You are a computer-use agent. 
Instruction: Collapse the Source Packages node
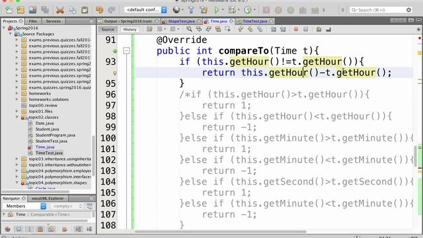(11, 34)
